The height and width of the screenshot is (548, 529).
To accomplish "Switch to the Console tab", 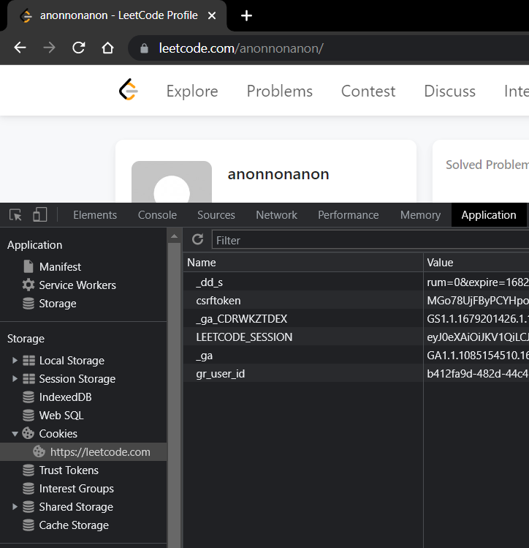I will click(x=157, y=215).
